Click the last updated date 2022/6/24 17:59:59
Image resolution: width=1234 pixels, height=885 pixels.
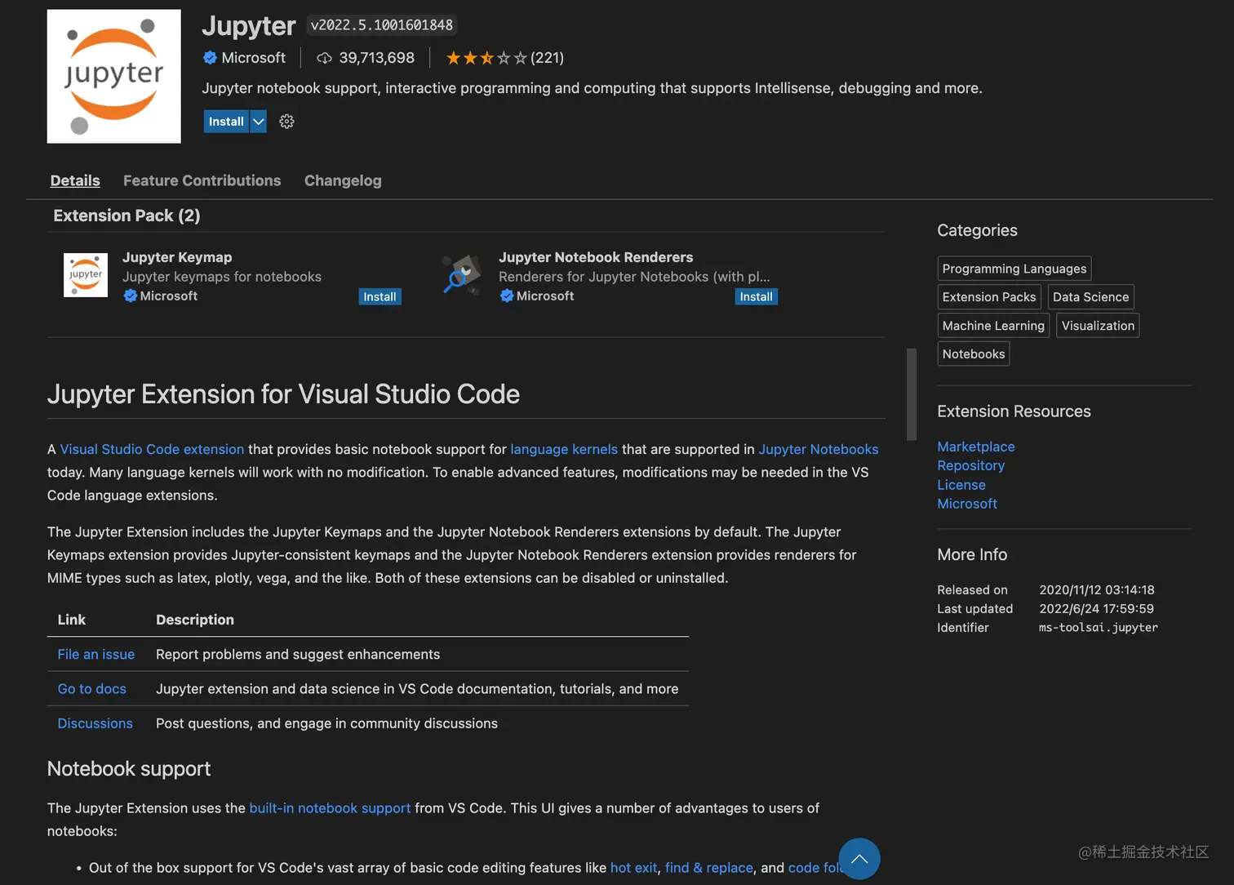[x=1096, y=609]
